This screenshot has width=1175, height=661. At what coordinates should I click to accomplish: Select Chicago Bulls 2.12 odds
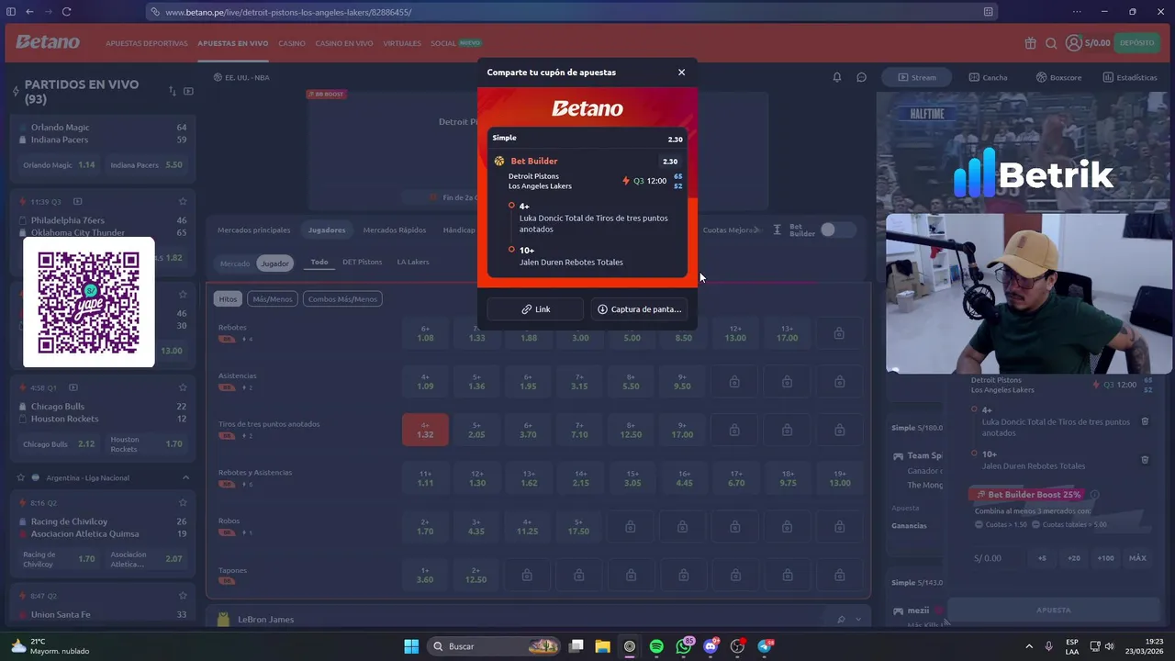pos(60,444)
